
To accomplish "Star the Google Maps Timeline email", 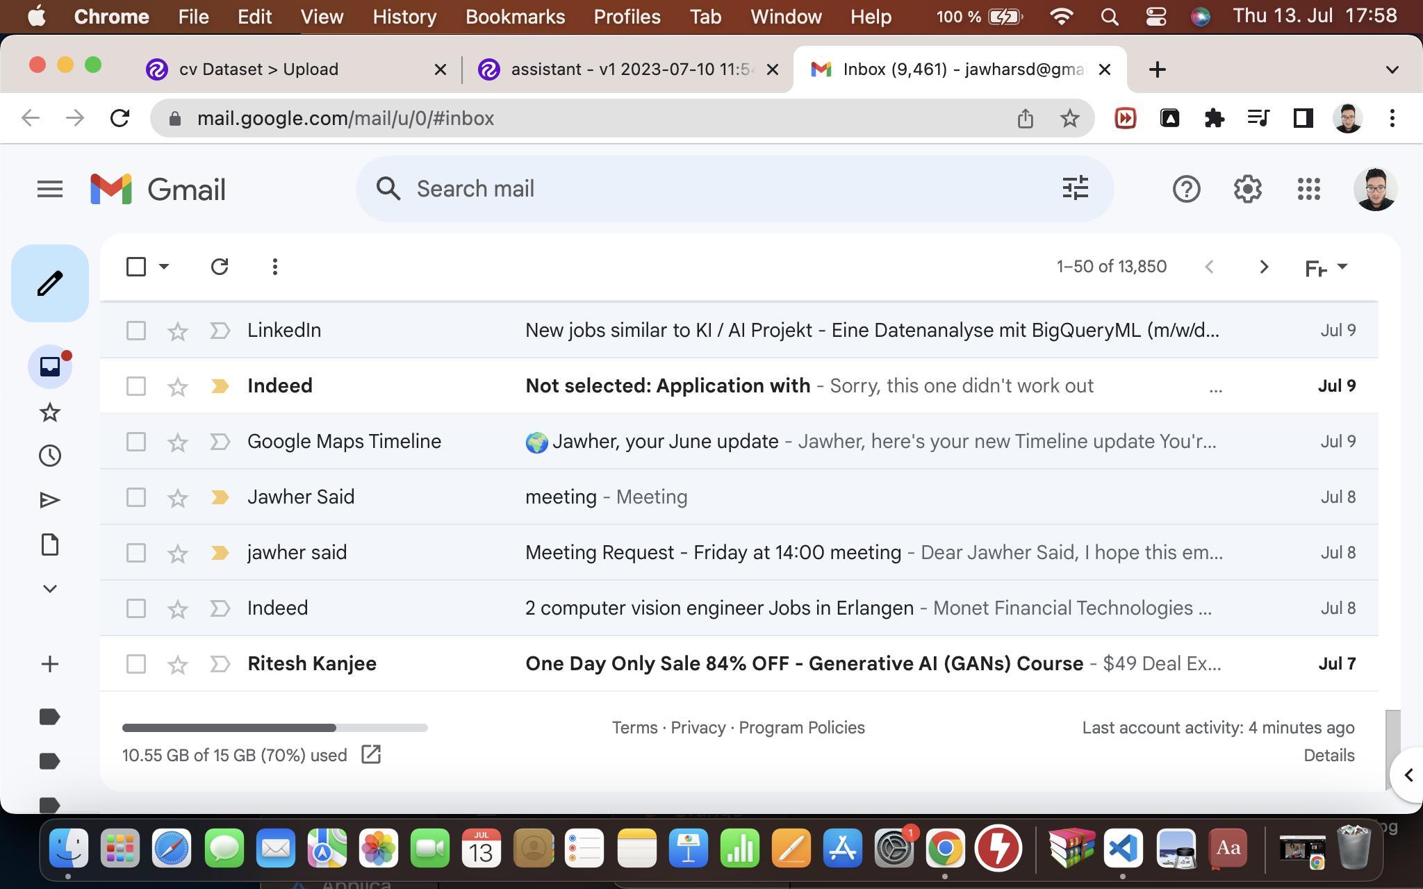I will tap(178, 442).
